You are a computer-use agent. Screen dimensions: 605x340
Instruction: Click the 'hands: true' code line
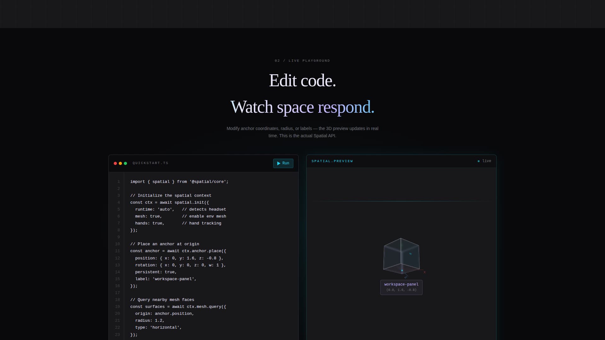178,223
